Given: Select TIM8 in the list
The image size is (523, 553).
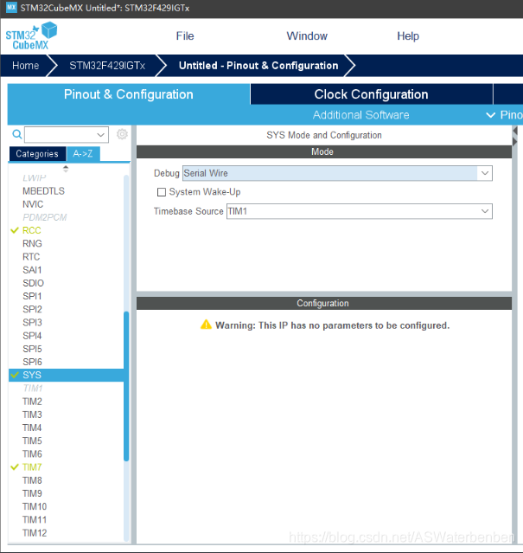Looking at the screenshot, I should (x=32, y=480).
